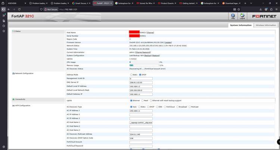This screenshot has width=280, height=150.
Task: Click Change link next to host name
Action: [x=150, y=33]
